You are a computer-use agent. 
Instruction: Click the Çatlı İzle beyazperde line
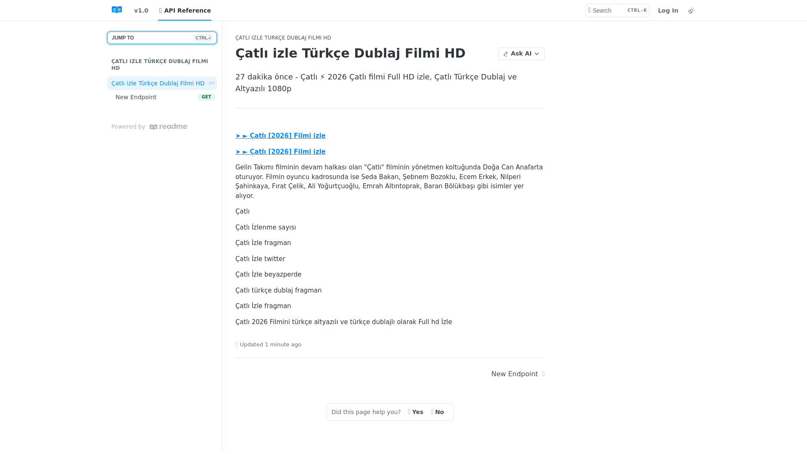(268, 275)
